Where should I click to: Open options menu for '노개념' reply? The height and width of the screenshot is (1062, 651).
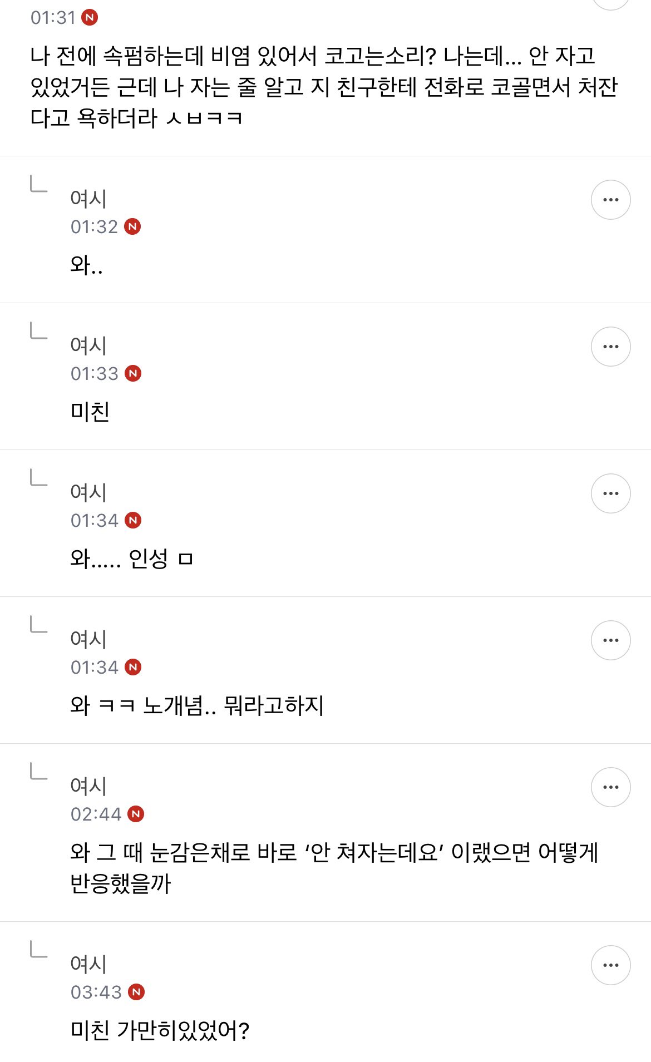610,640
